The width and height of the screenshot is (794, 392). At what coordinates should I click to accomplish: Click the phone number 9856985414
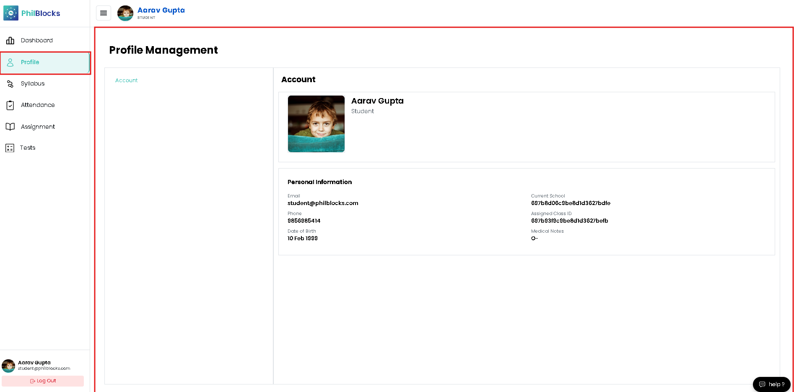click(x=304, y=221)
